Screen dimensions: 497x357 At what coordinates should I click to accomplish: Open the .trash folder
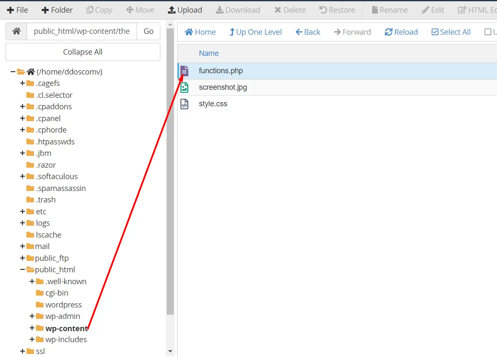coord(46,199)
